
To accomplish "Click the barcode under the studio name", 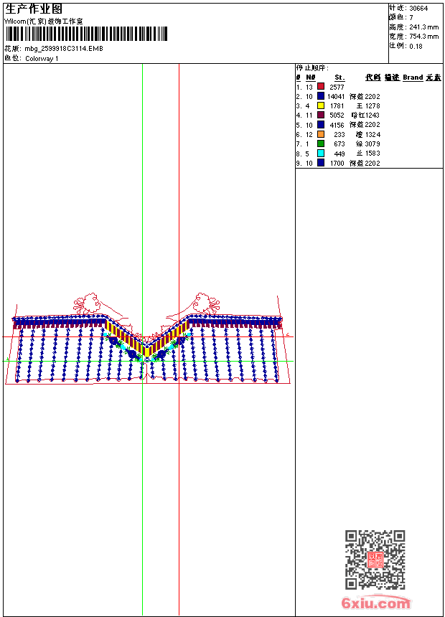I will tap(86, 34).
